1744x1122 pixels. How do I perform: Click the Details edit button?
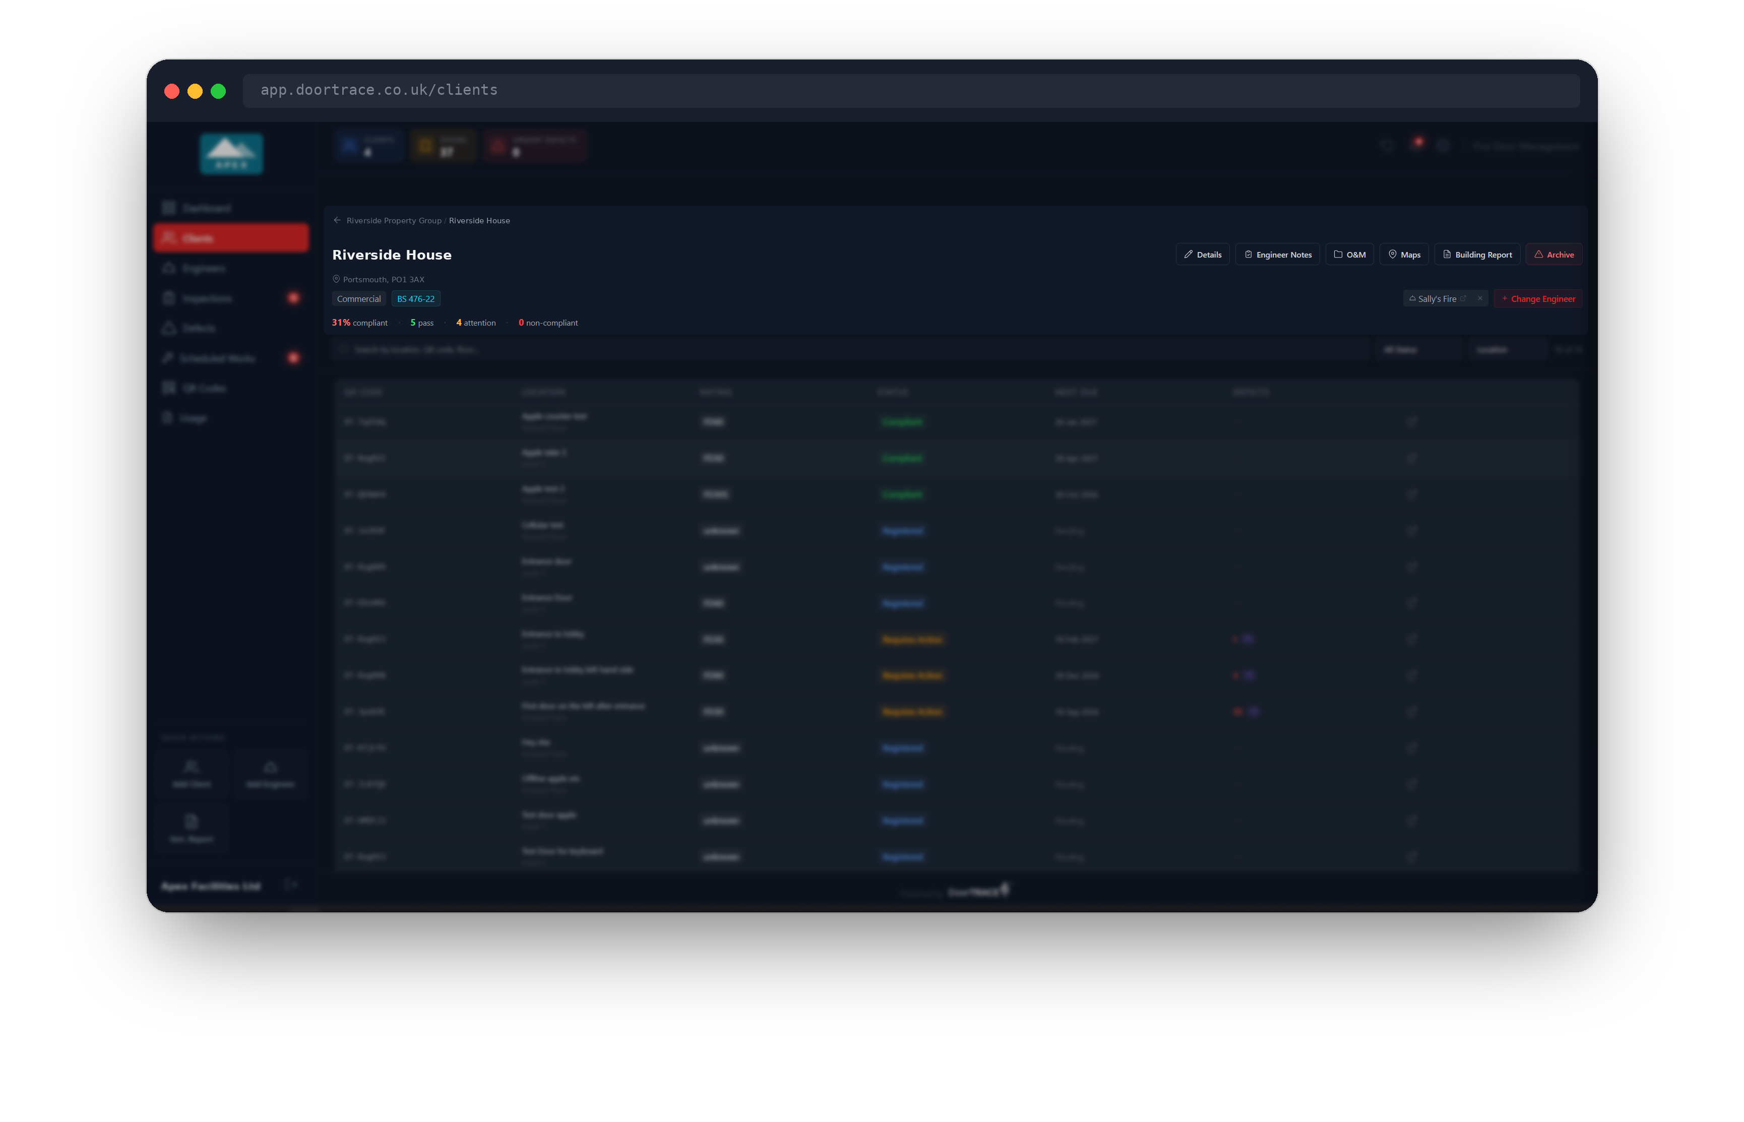coord(1202,254)
